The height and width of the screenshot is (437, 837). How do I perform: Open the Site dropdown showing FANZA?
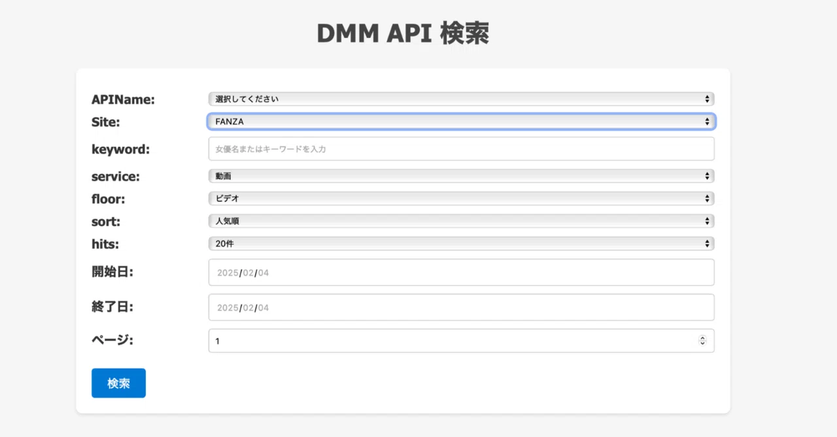[461, 121]
